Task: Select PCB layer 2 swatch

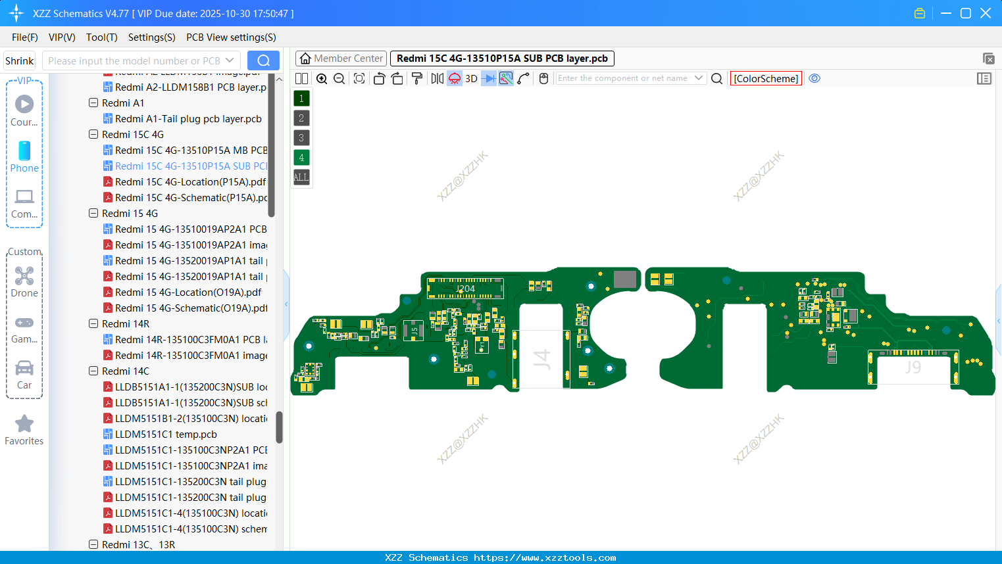Action: click(301, 118)
